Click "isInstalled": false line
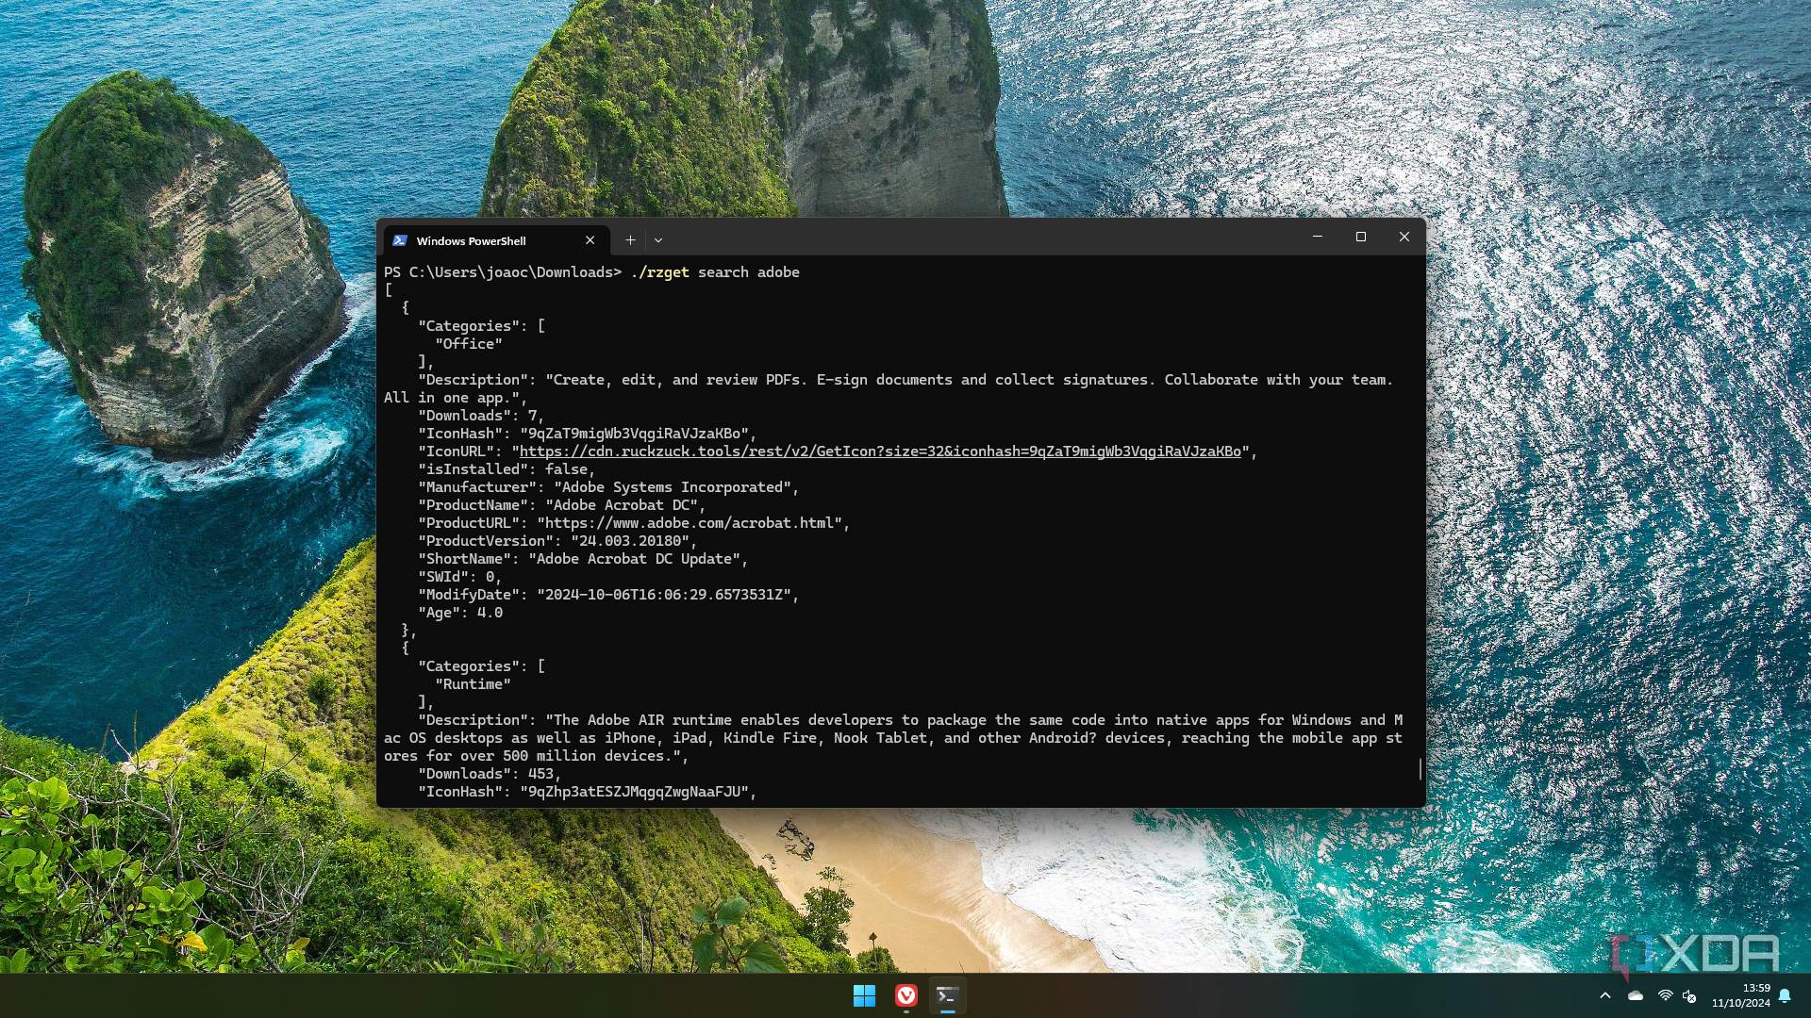This screenshot has width=1811, height=1018. coord(507,469)
